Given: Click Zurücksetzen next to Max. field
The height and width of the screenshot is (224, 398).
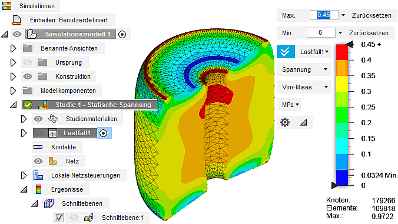Looking at the screenshot, I should (372, 15).
